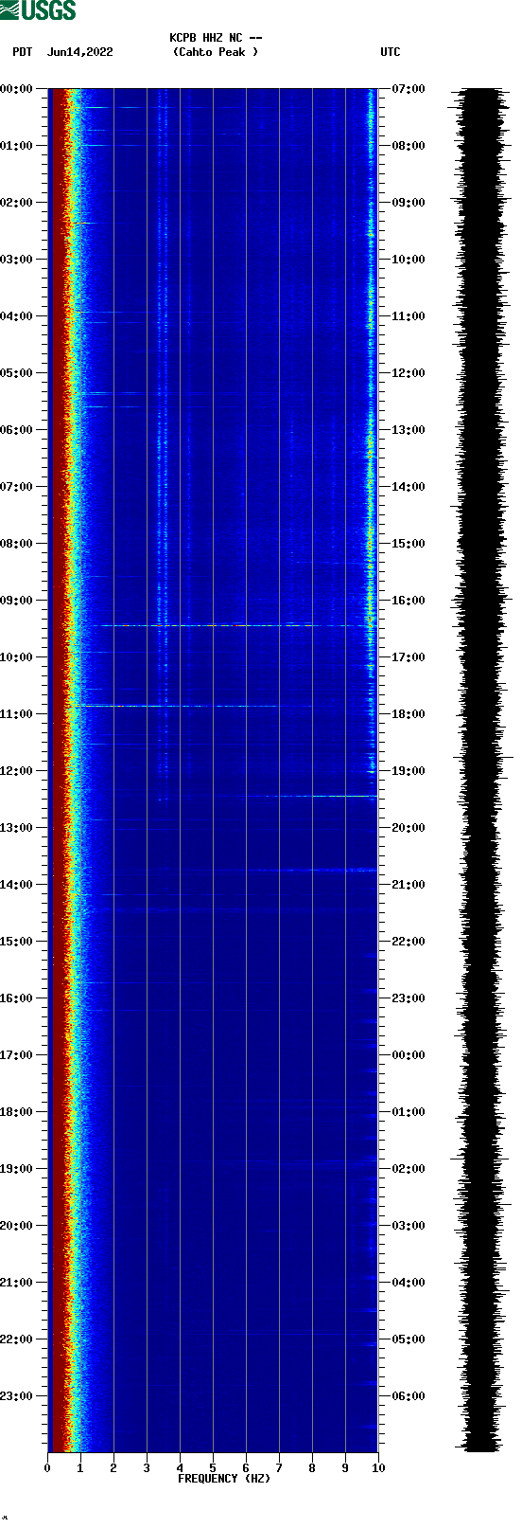522x1528 pixels.
Task: Click the '00:00' UTC time label
Action: [x=409, y=1055]
